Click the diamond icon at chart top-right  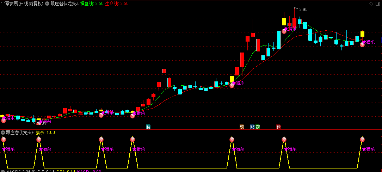click(x=371, y=4)
